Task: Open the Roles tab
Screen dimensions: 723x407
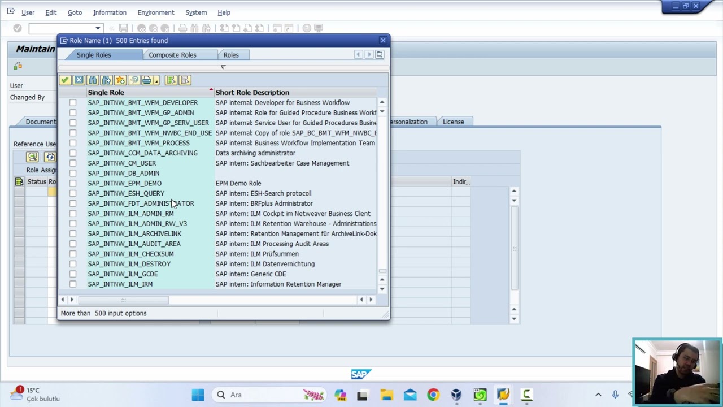Action: 231,55
